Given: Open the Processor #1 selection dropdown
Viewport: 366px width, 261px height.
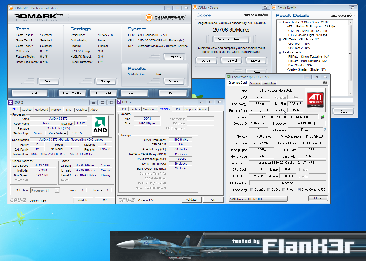Looking at the screenshot, I should click(45, 190).
